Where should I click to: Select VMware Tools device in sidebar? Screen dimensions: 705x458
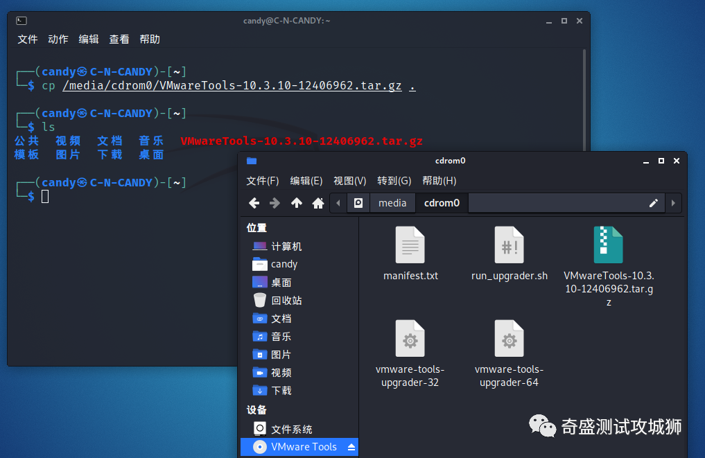(299, 447)
